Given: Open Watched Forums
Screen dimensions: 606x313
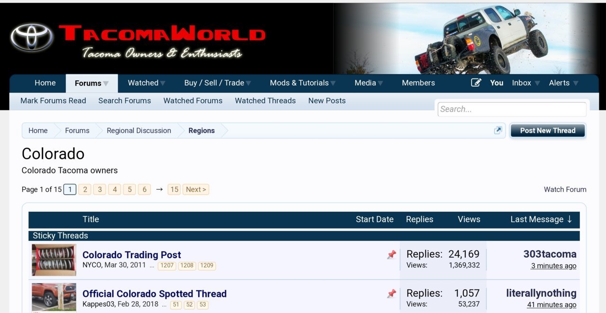Looking at the screenshot, I should click(193, 101).
